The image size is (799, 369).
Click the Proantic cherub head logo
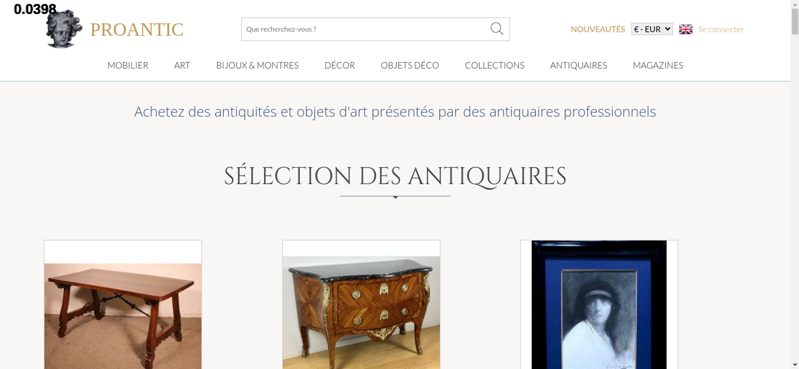(x=64, y=29)
